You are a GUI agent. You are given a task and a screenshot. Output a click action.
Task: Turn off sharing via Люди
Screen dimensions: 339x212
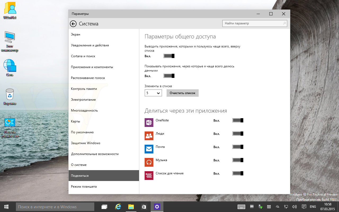(x=238, y=134)
